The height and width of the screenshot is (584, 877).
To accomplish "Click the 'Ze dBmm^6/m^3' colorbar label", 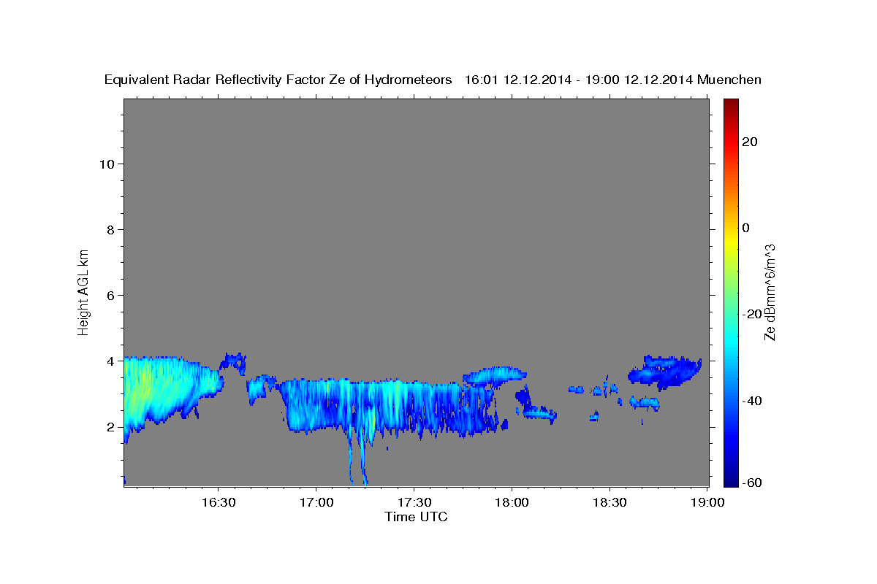I will [x=770, y=292].
